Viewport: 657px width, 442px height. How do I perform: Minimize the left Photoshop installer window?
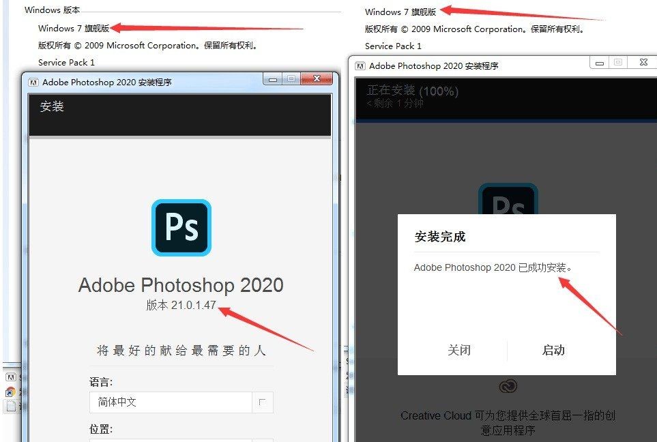point(273,78)
